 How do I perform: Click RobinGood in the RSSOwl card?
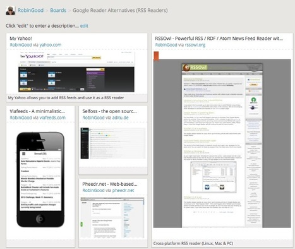(166, 45)
